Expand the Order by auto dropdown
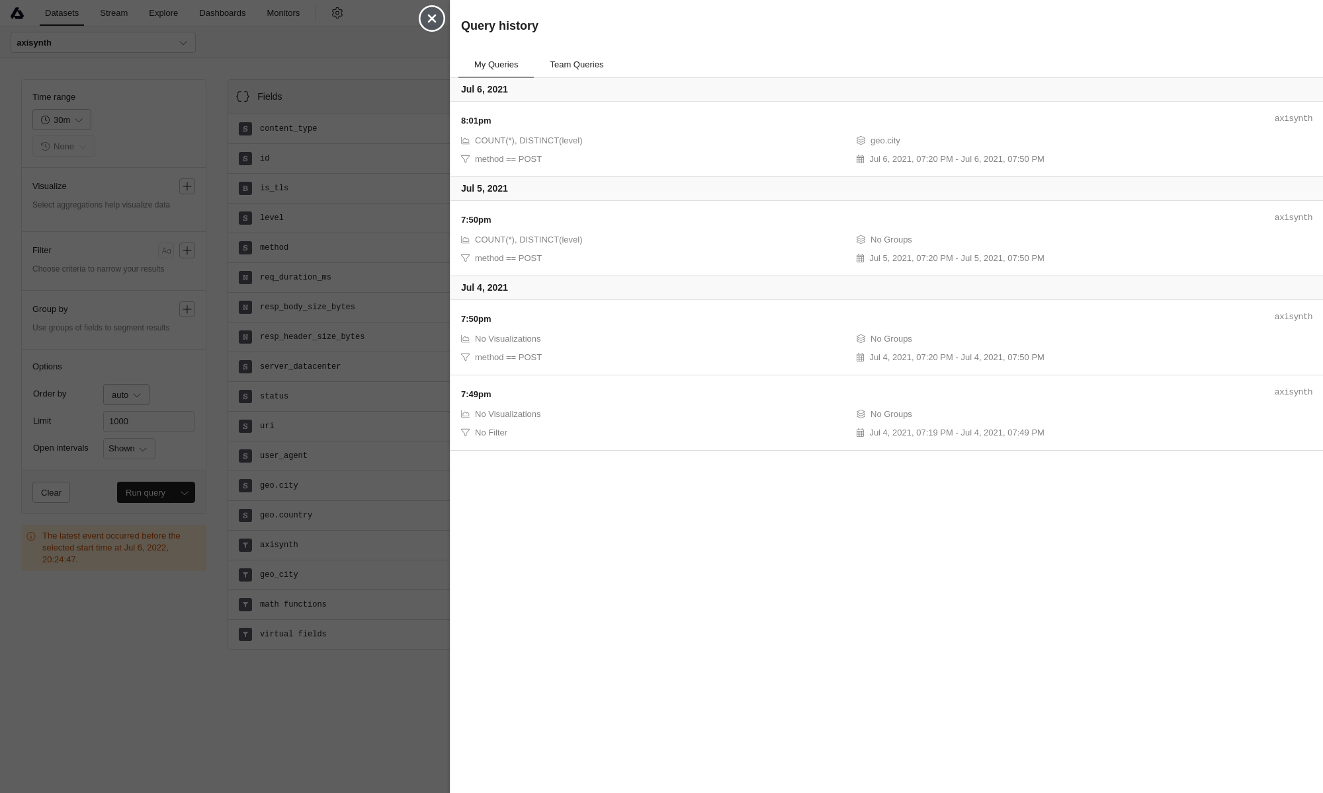The image size is (1323, 793). pyautogui.click(x=126, y=395)
